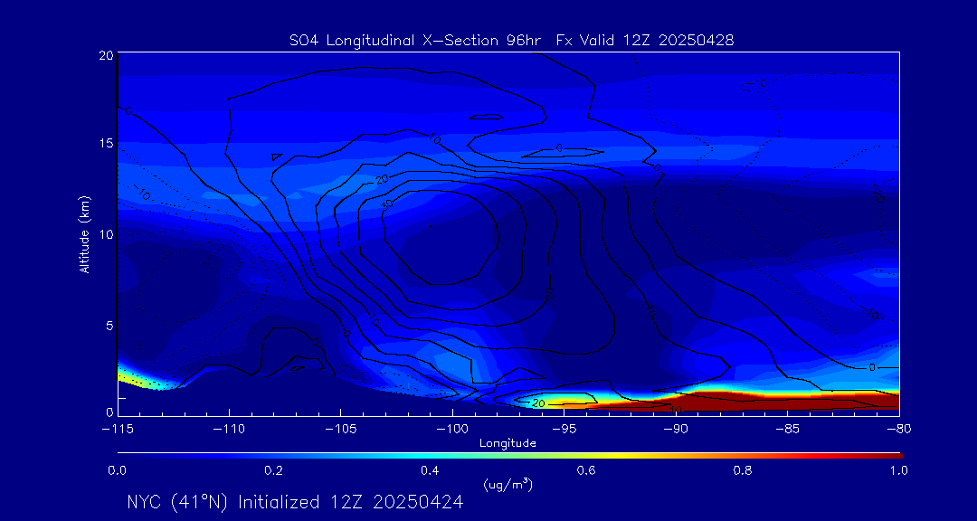Image resolution: width=977 pixels, height=521 pixels.
Task: Click the 0.4 colorbar label
Action: 430,470
